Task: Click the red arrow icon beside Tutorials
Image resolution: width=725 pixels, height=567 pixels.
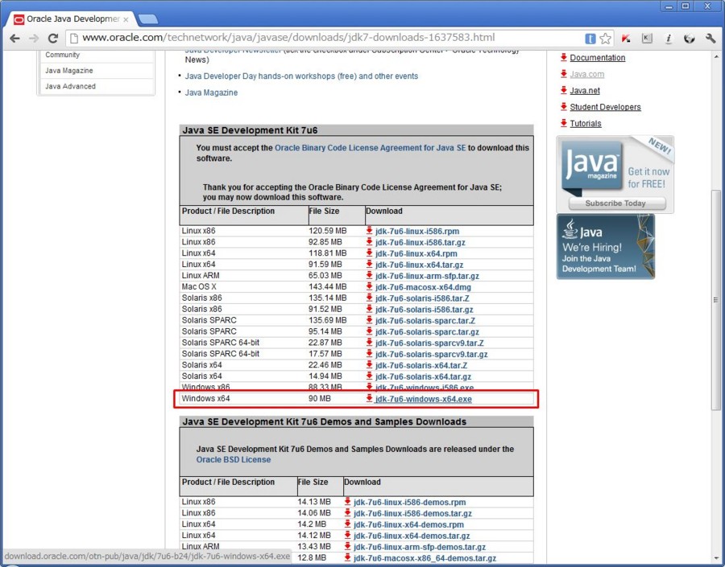Action: coord(564,123)
